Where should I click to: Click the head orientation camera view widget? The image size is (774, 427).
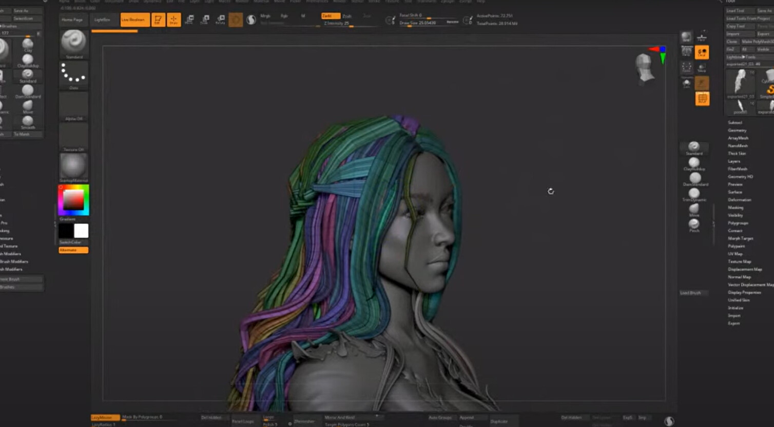(x=644, y=68)
